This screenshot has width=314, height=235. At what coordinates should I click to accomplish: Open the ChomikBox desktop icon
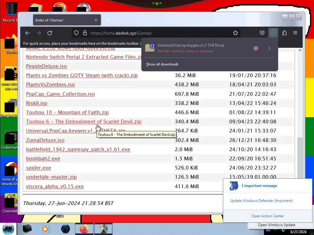10,203
